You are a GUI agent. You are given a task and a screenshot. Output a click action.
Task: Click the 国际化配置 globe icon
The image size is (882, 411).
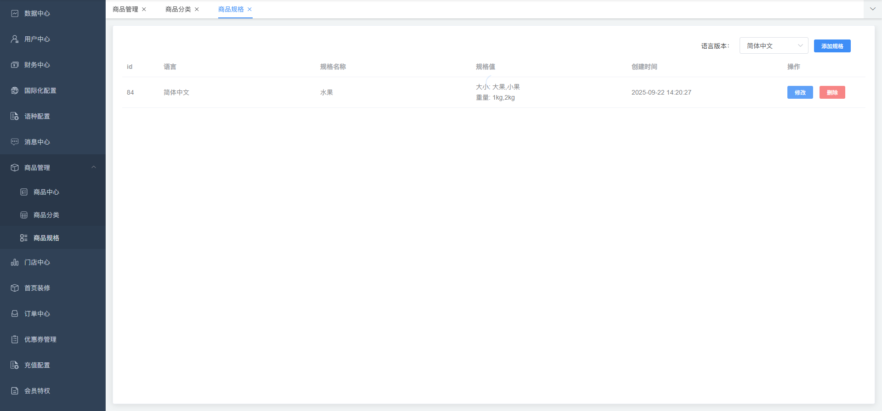15,90
